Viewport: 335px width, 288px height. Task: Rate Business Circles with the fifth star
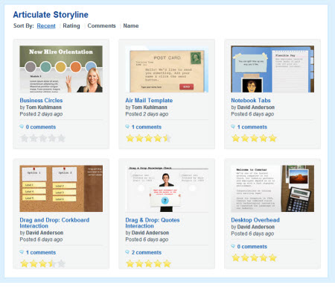pos(61,138)
